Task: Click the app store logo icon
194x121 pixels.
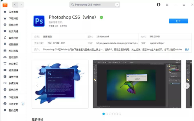Action: [x=5, y=5]
